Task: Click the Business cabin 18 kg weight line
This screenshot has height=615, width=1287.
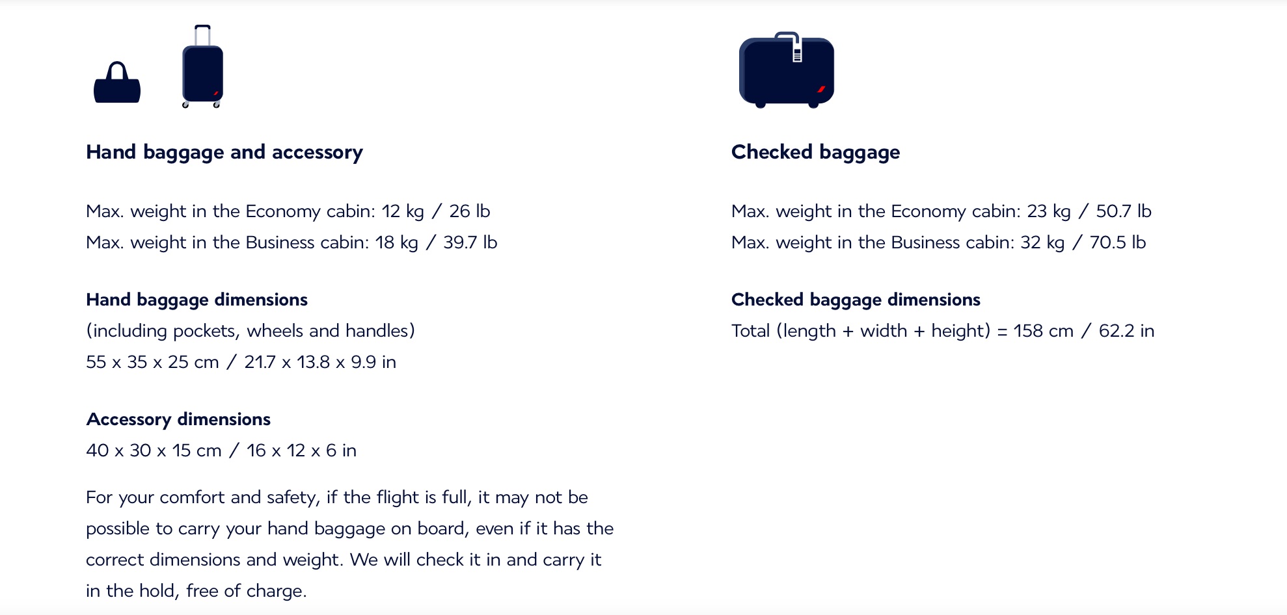Action: (x=291, y=242)
